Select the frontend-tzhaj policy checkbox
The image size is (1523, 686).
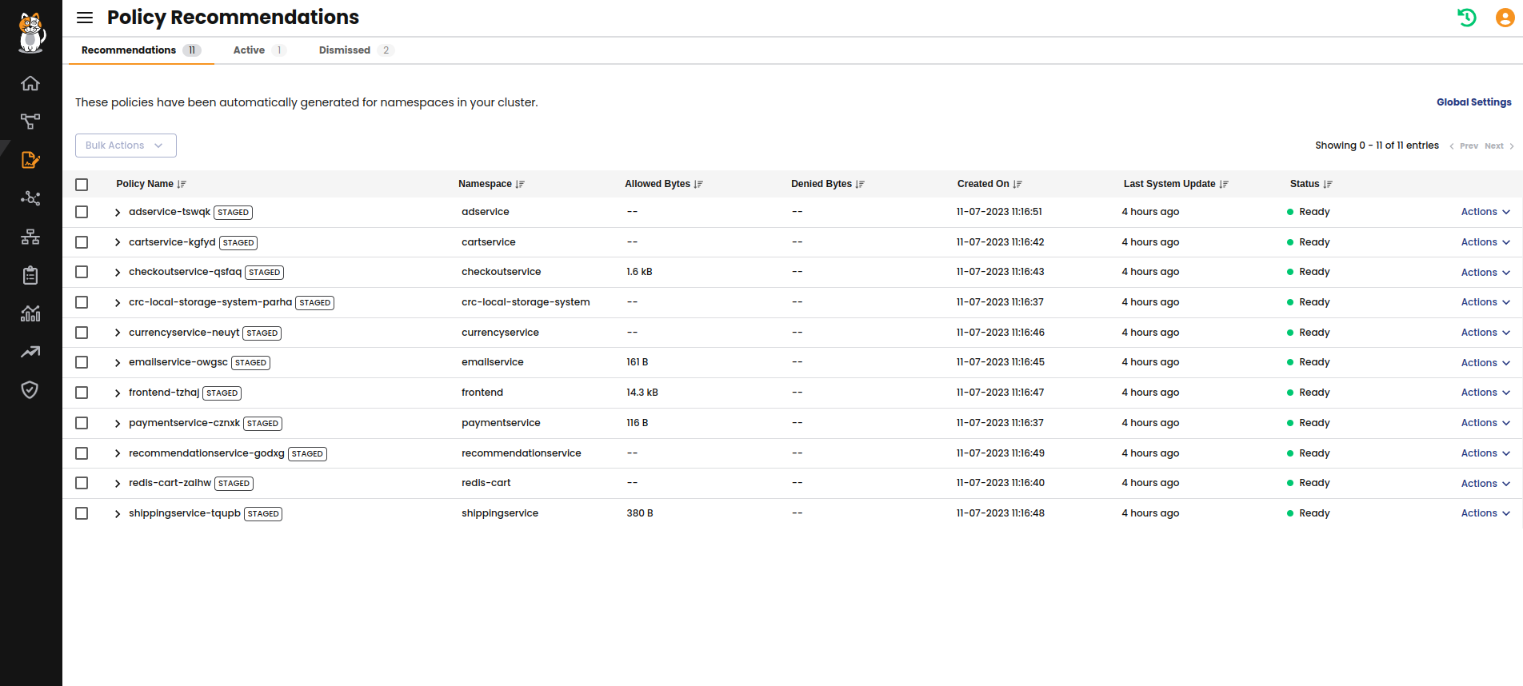click(82, 393)
